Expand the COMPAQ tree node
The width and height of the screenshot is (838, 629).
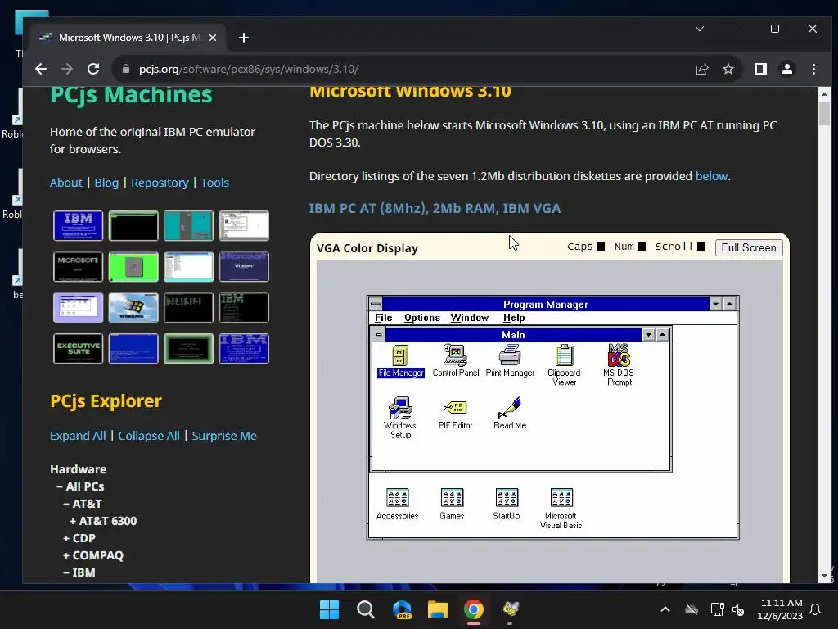point(93,555)
